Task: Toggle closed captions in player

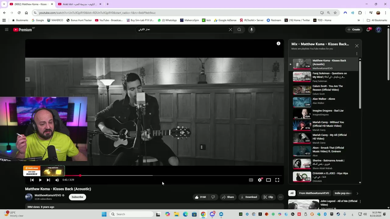Action: pos(251,180)
